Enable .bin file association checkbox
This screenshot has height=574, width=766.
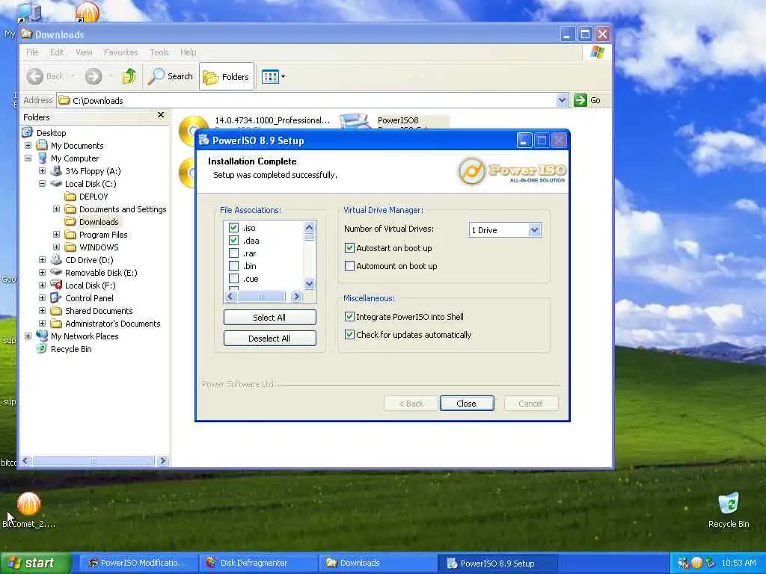tap(233, 266)
